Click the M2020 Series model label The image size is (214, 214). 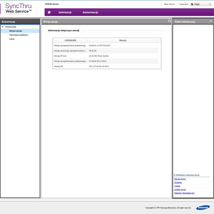tap(52, 4)
